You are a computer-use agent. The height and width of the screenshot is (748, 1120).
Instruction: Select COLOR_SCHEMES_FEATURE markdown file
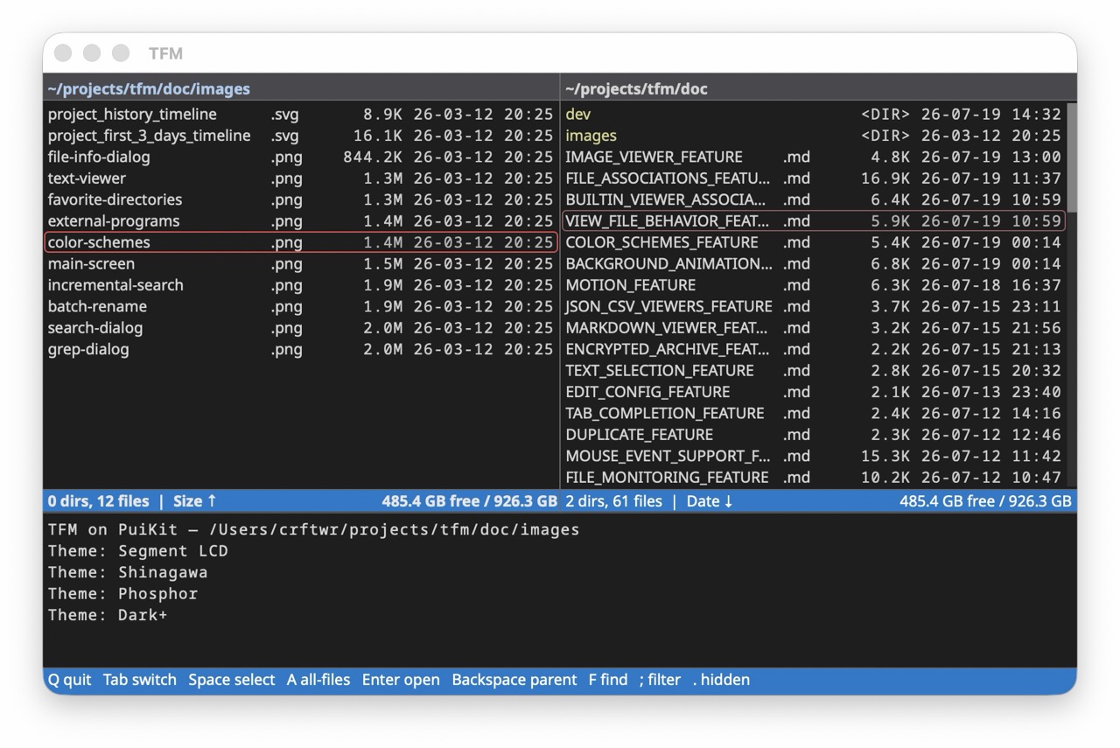(814, 242)
